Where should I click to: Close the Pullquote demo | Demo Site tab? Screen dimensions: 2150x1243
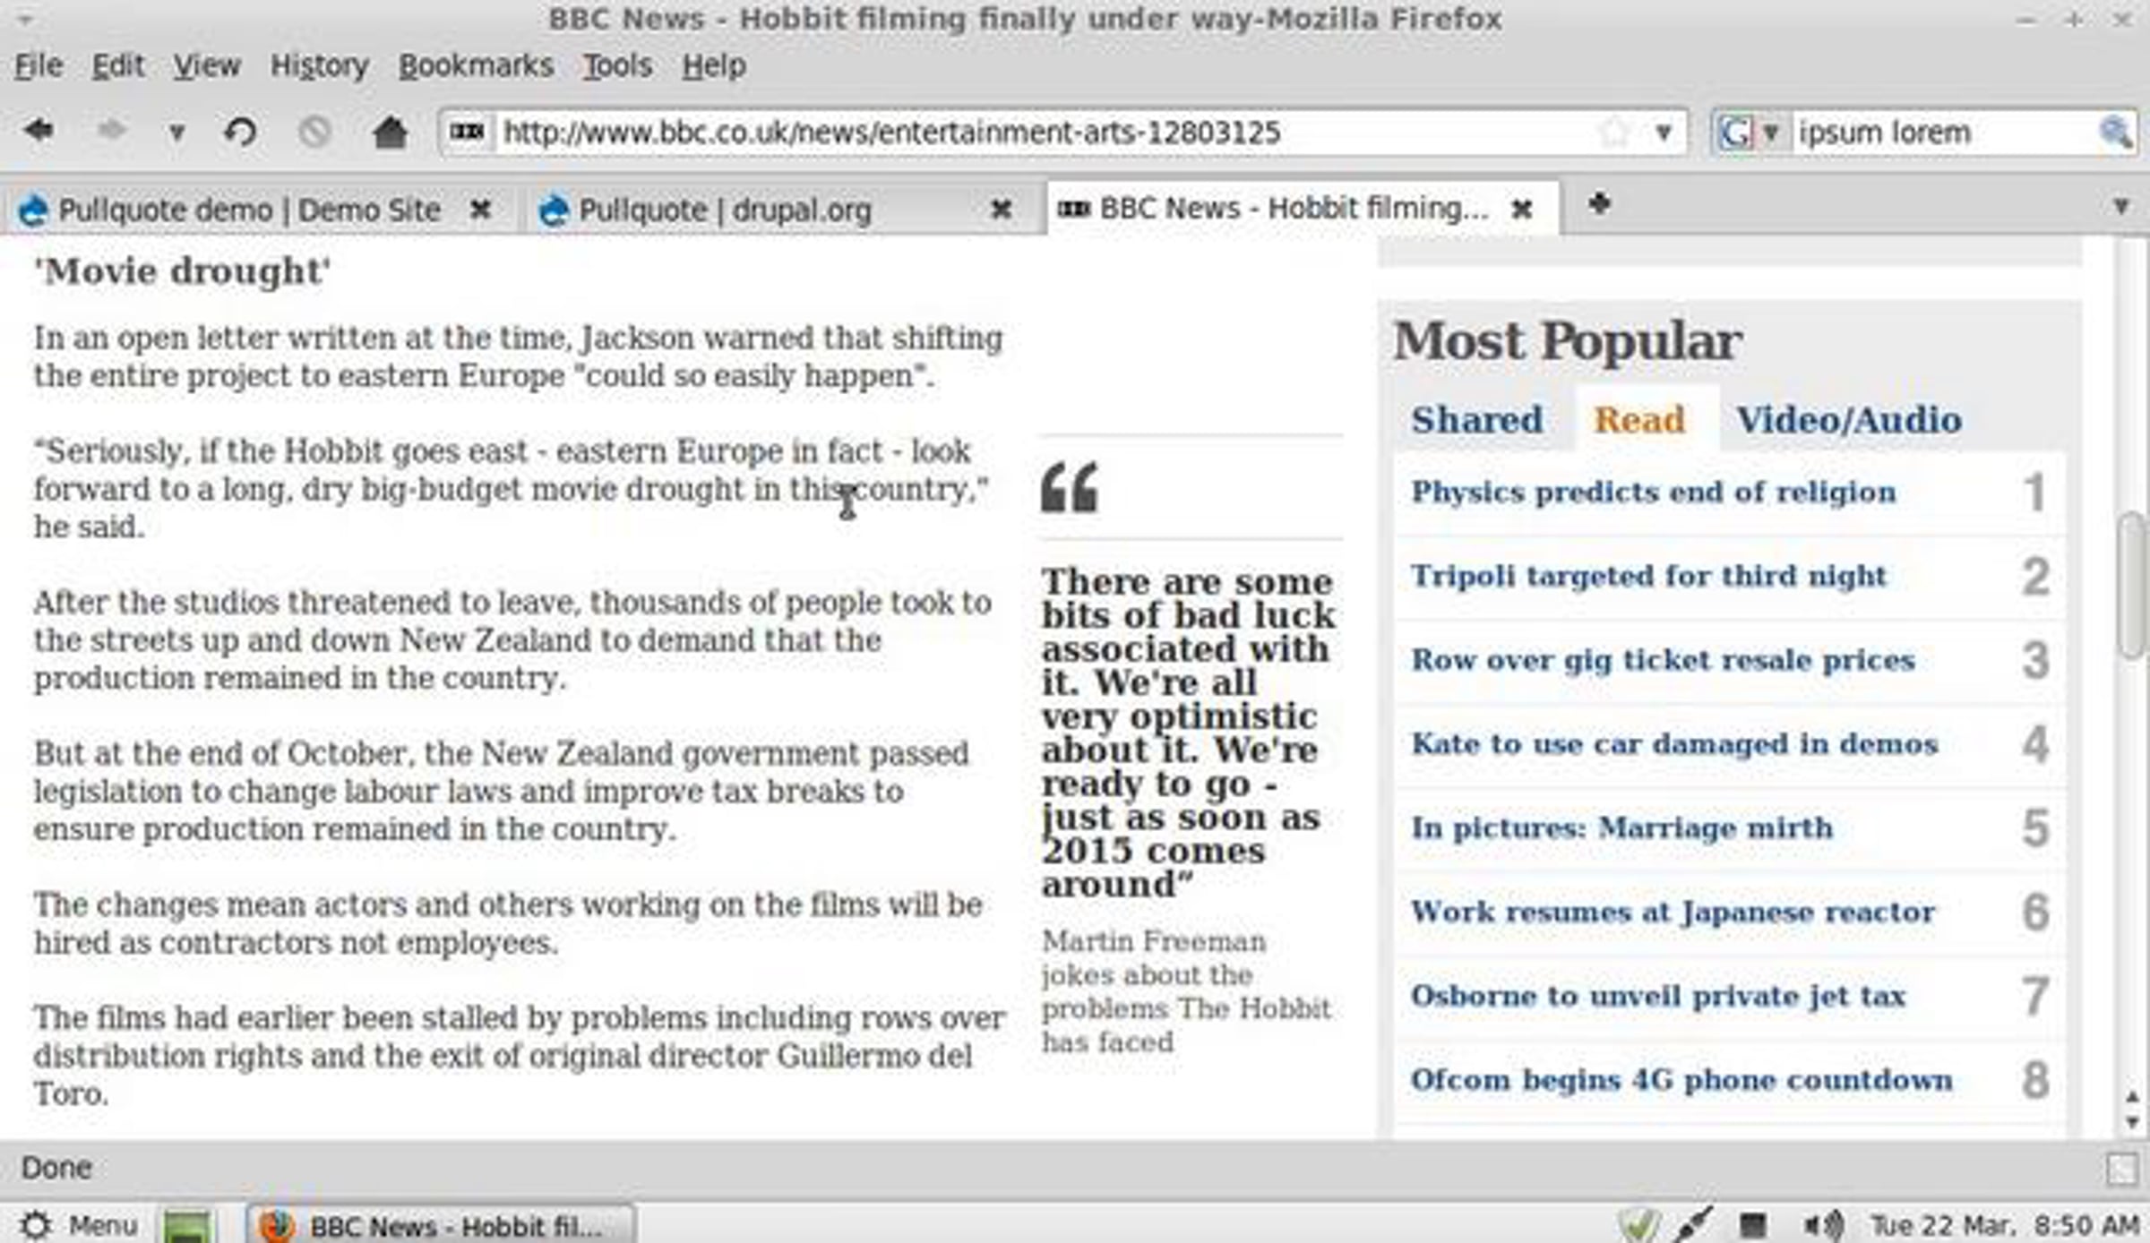481,210
